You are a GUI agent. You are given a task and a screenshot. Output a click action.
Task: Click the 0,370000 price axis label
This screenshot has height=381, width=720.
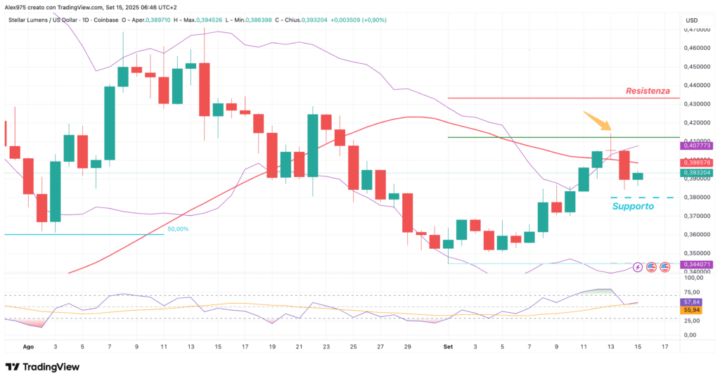[x=697, y=216]
